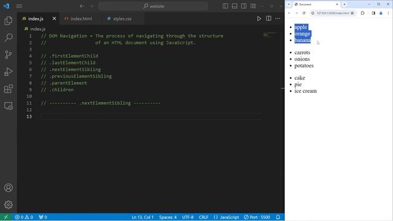Click the editor minimap preview
The height and width of the screenshot is (221, 393).
pyautogui.click(x=270, y=35)
